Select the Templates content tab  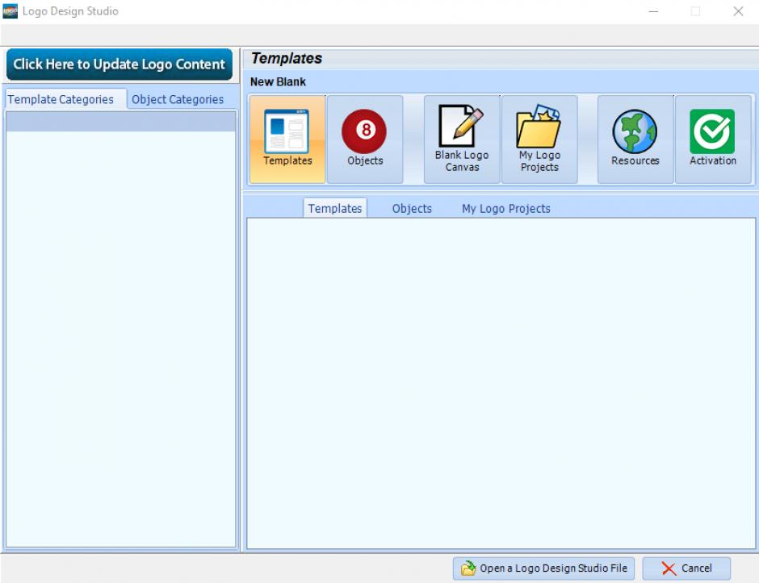335,208
